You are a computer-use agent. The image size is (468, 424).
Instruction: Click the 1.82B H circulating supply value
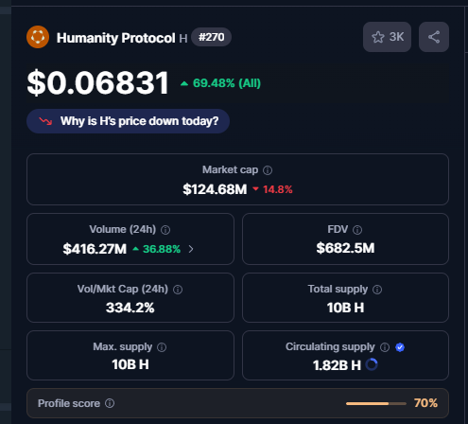coord(337,365)
